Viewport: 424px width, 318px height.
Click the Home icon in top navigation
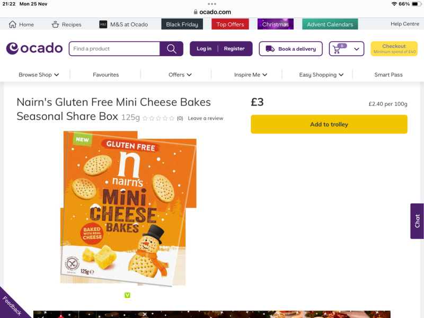(x=12, y=24)
